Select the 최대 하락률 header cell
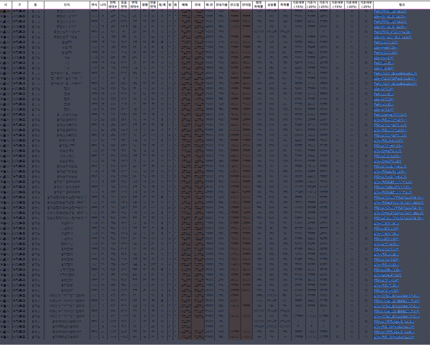The width and height of the screenshot is (430, 345). tap(259, 5)
